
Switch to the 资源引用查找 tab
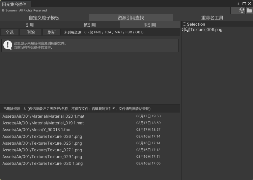[131, 18]
